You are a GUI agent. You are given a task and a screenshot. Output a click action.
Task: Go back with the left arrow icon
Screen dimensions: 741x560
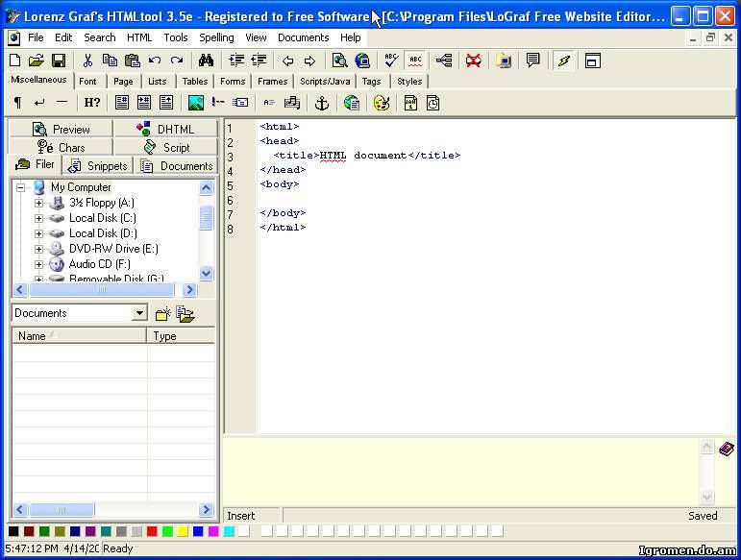click(287, 61)
